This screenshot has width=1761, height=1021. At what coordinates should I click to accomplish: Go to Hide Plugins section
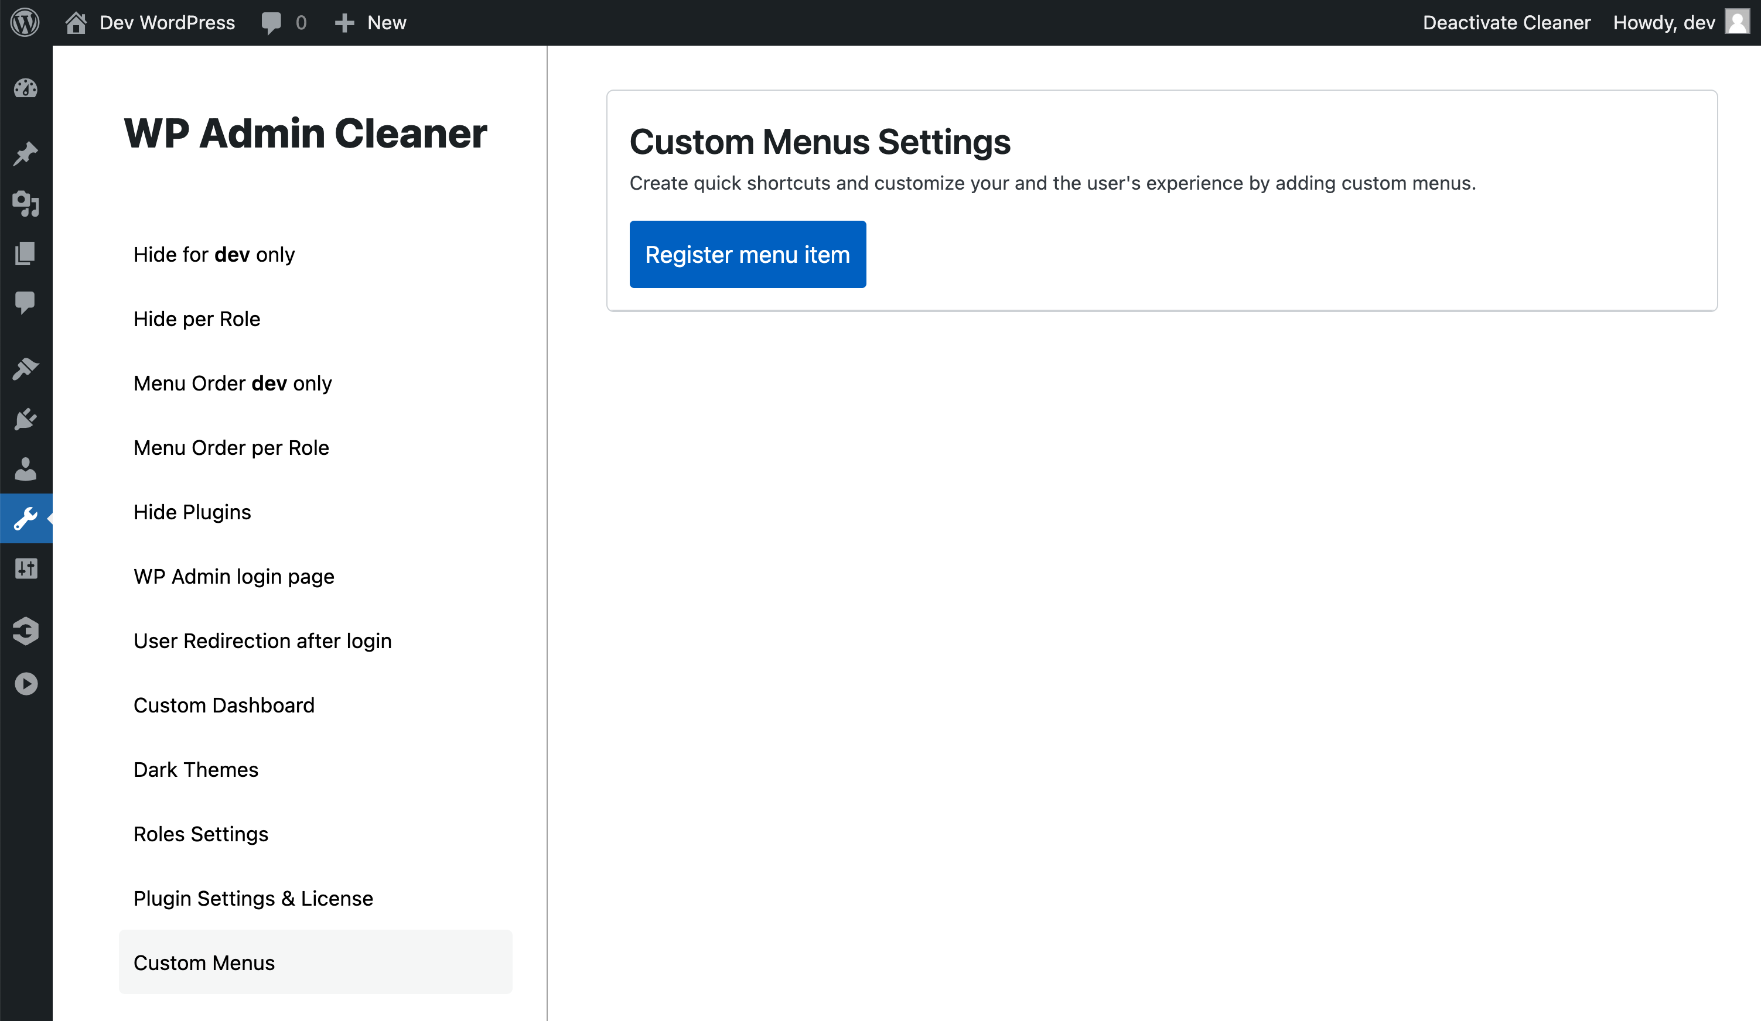tap(192, 512)
